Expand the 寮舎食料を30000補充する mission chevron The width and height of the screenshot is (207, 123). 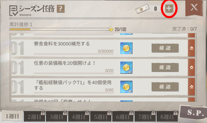click(191, 48)
